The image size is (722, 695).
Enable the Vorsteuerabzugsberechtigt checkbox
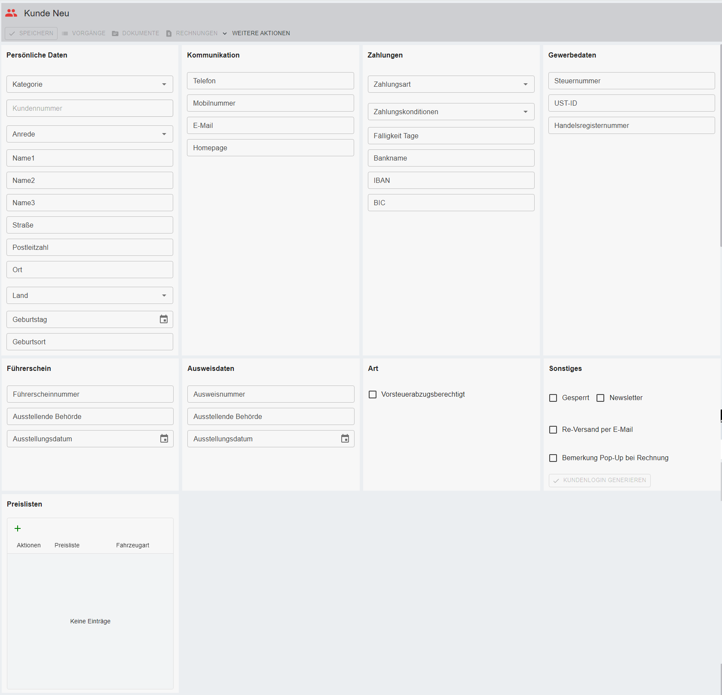click(x=373, y=395)
